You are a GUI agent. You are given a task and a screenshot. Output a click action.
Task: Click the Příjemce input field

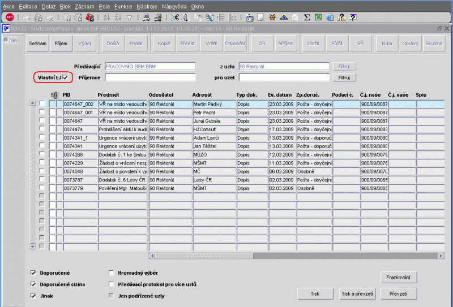click(150, 77)
